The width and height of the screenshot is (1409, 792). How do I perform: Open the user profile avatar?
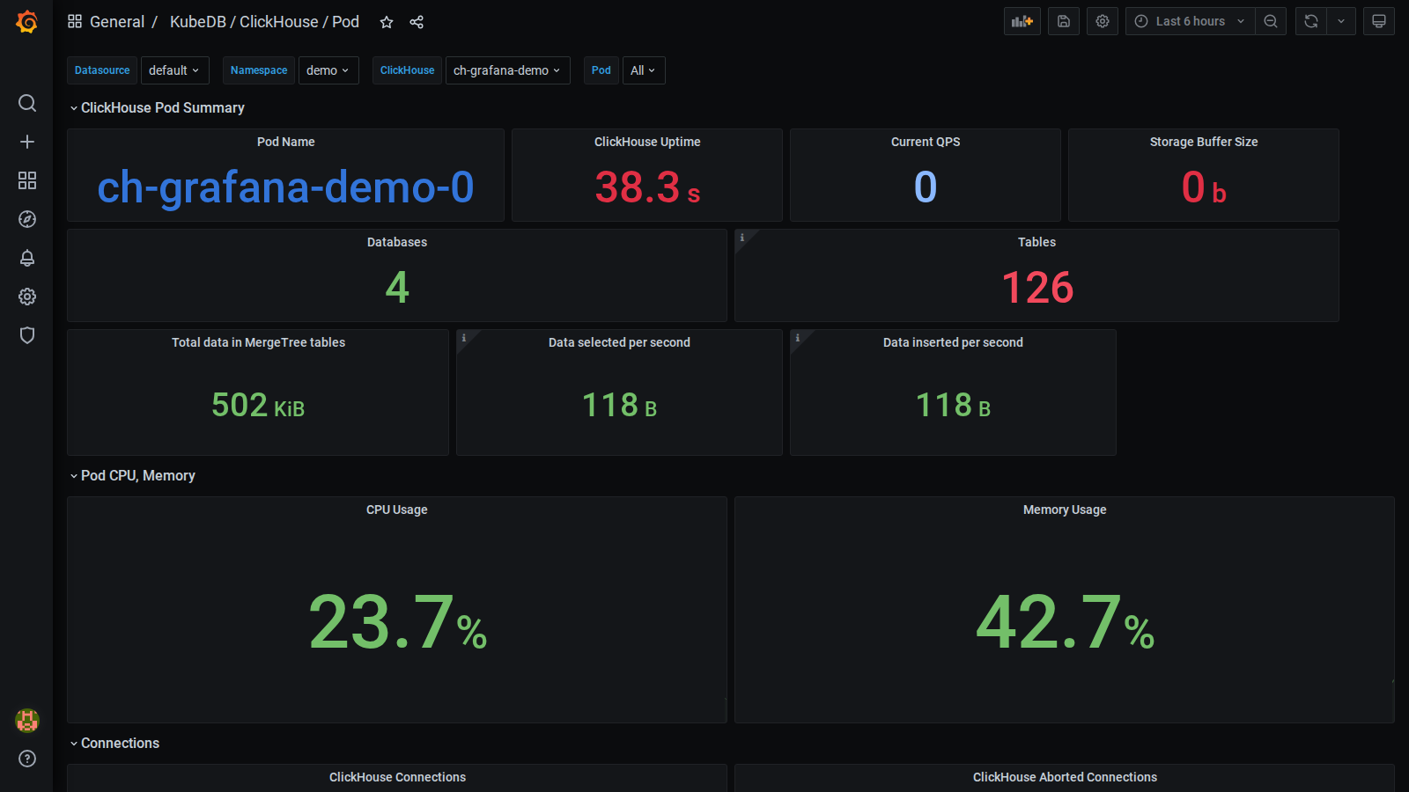click(x=27, y=721)
